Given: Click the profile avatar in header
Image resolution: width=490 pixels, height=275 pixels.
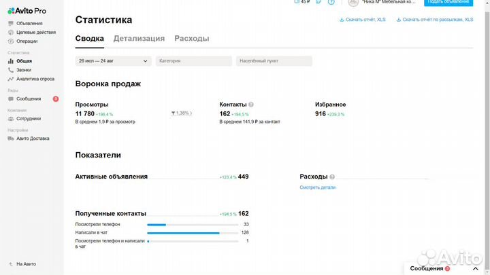Looking at the screenshot, I should pyautogui.click(x=353, y=3).
